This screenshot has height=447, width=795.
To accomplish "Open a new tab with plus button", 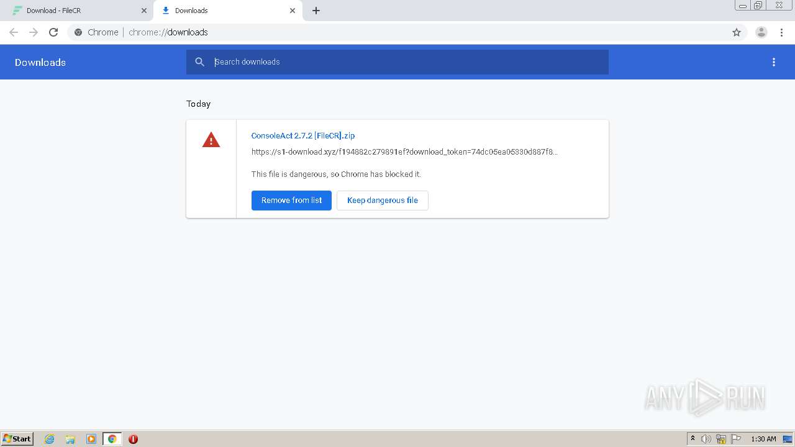I will 316,11.
